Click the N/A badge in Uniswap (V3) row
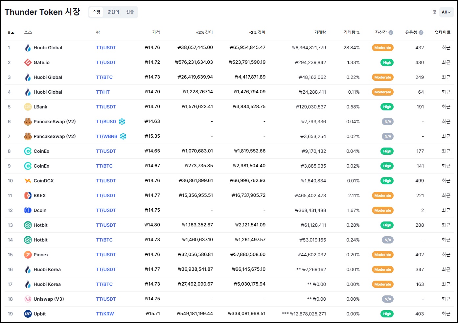Viewport: 458px width, 324px height. point(388,299)
